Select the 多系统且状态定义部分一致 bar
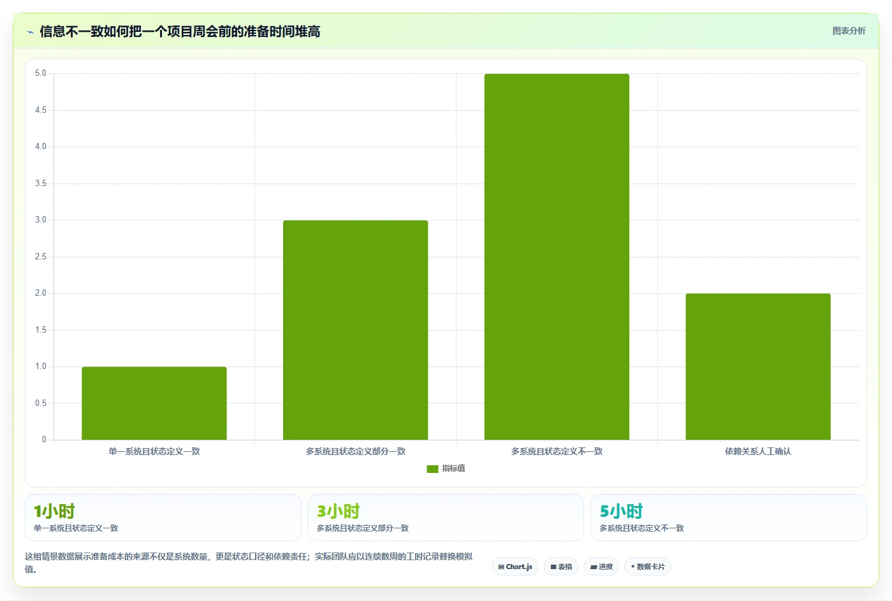This screenshot has width=892, height=601. pos(355,330)
